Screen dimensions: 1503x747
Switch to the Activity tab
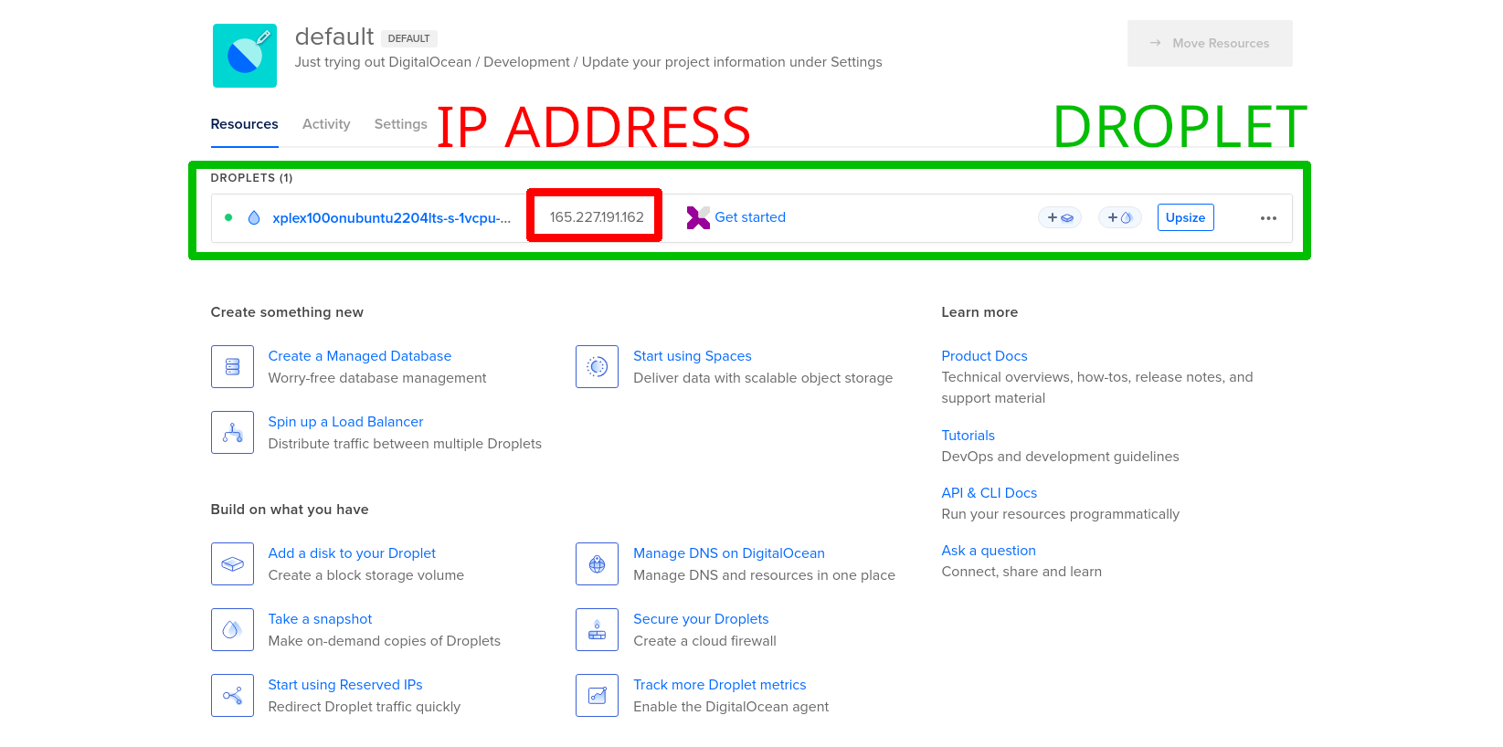tap(326, 124)
